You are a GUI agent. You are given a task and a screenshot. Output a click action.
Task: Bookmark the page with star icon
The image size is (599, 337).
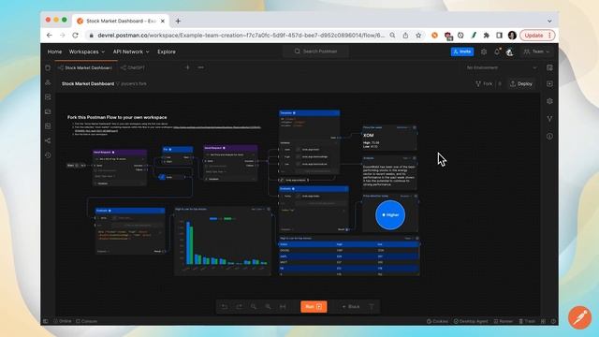coord(418,36)
